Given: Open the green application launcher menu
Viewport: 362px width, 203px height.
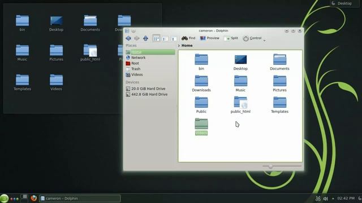Looking at the screenshot, I should pos(4,198).
